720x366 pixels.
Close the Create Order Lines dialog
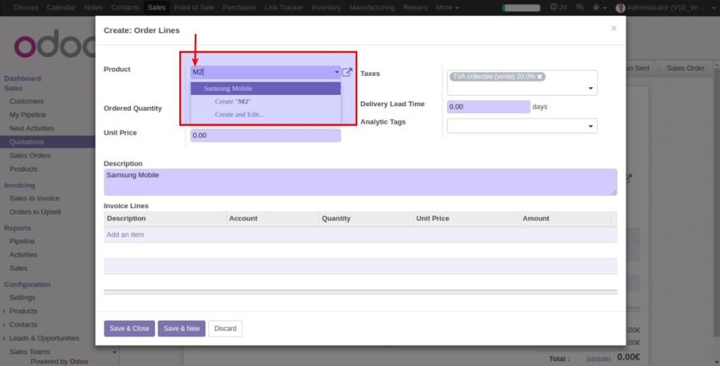point(613,29)
